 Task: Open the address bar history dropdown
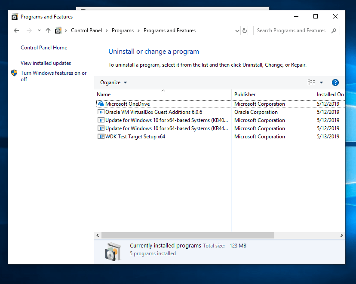[x=237, y=31]
